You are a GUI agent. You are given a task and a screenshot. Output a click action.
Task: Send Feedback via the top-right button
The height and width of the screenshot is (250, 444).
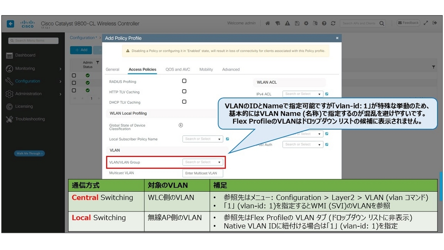tap(408, 23)
